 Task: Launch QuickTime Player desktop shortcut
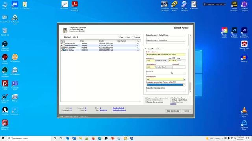coord(244,125)
